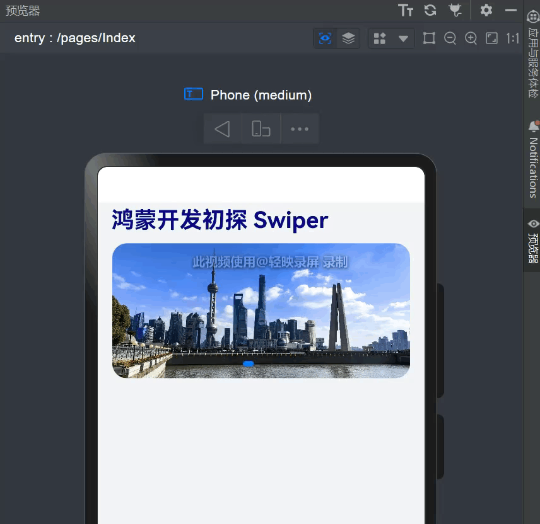
Task: Open the Notifications side tab
Action: pyautogui.click(x=533, y=160)
